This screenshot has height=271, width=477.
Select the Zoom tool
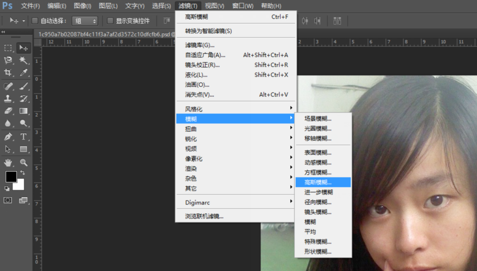click(x=23, y=162)
